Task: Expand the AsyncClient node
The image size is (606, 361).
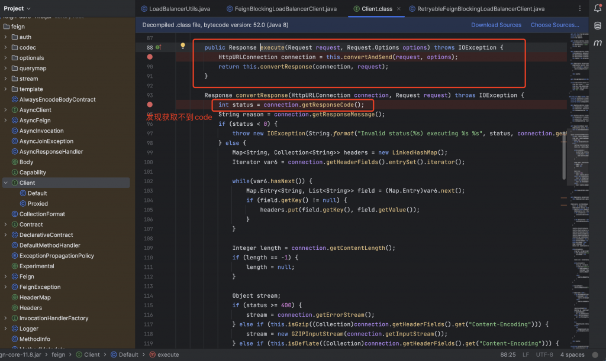Action: coord(5,110)
